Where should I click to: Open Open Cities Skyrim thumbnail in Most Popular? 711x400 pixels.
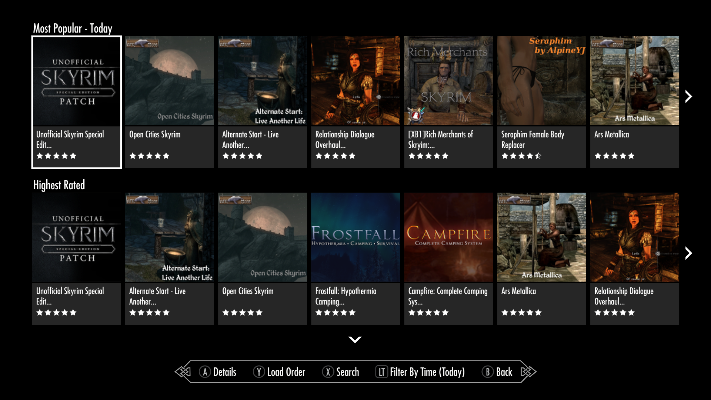170,81
